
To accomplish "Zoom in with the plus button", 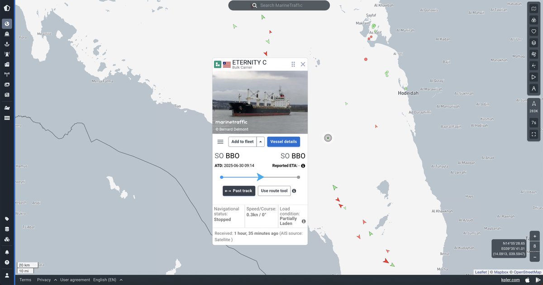I will [534, 236].
